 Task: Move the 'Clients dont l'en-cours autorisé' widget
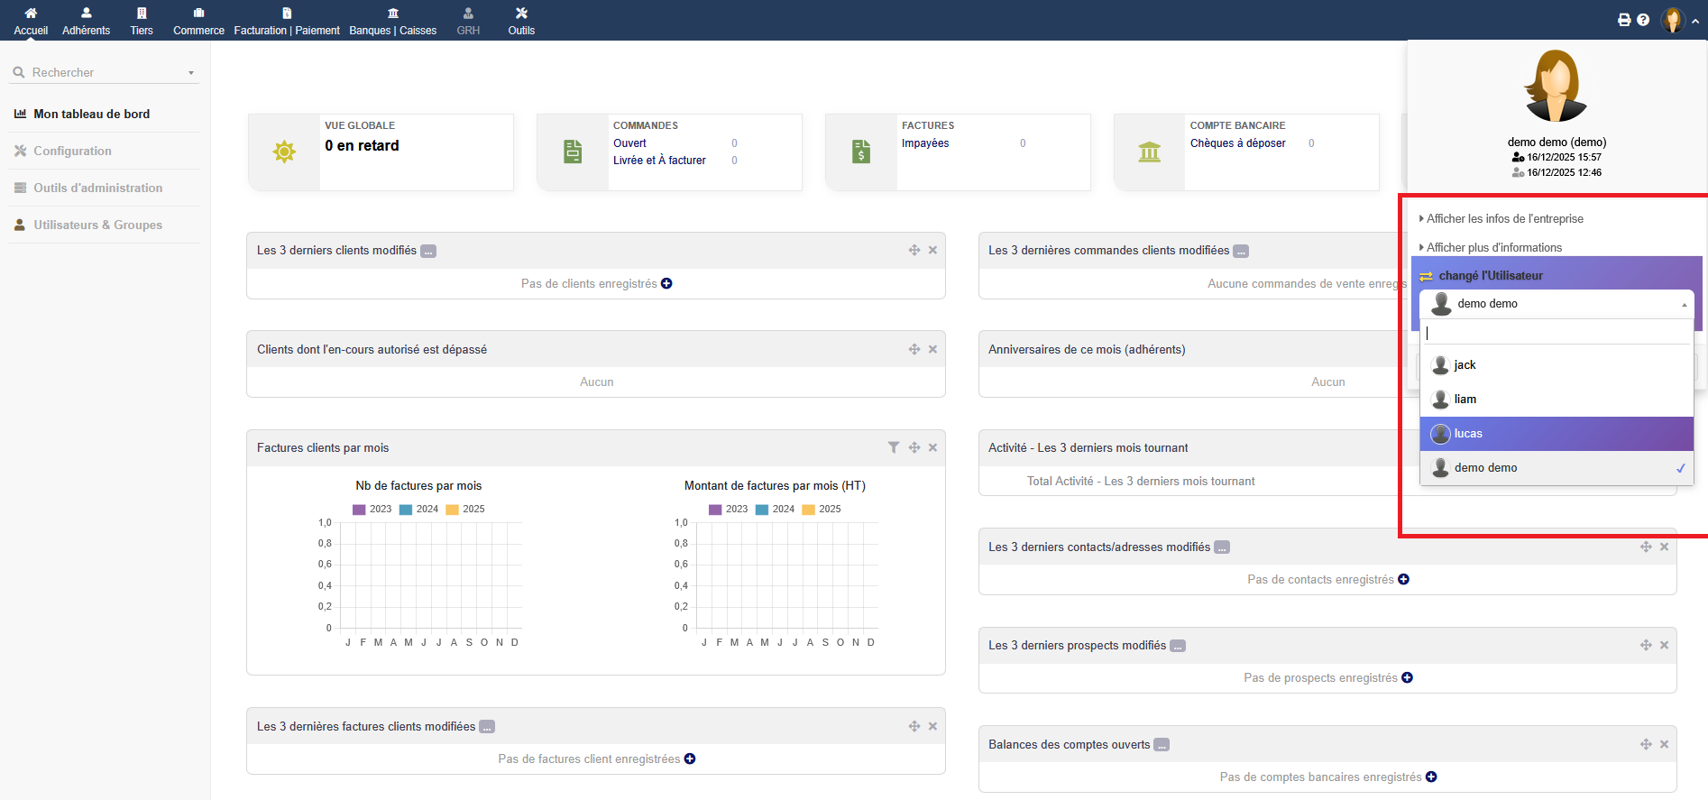point(914,349)
